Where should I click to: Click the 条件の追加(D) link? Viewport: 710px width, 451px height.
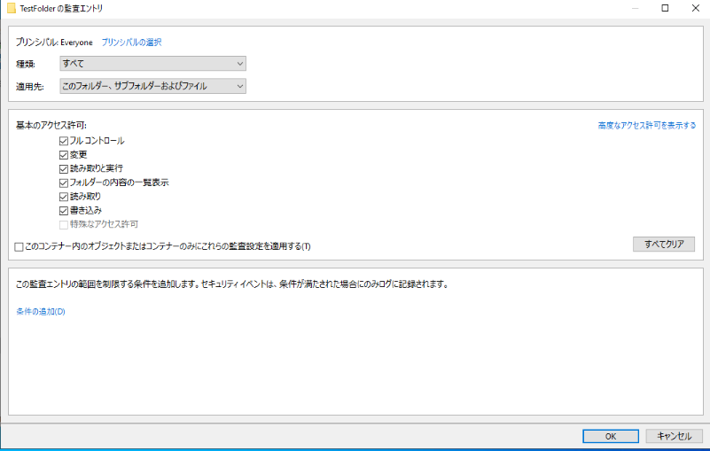click(41, 311)
